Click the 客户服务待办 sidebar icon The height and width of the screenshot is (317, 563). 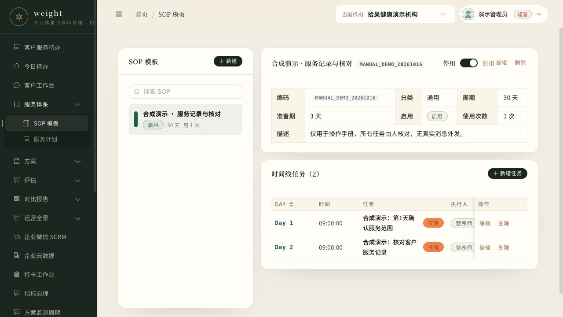pos(17,47)
